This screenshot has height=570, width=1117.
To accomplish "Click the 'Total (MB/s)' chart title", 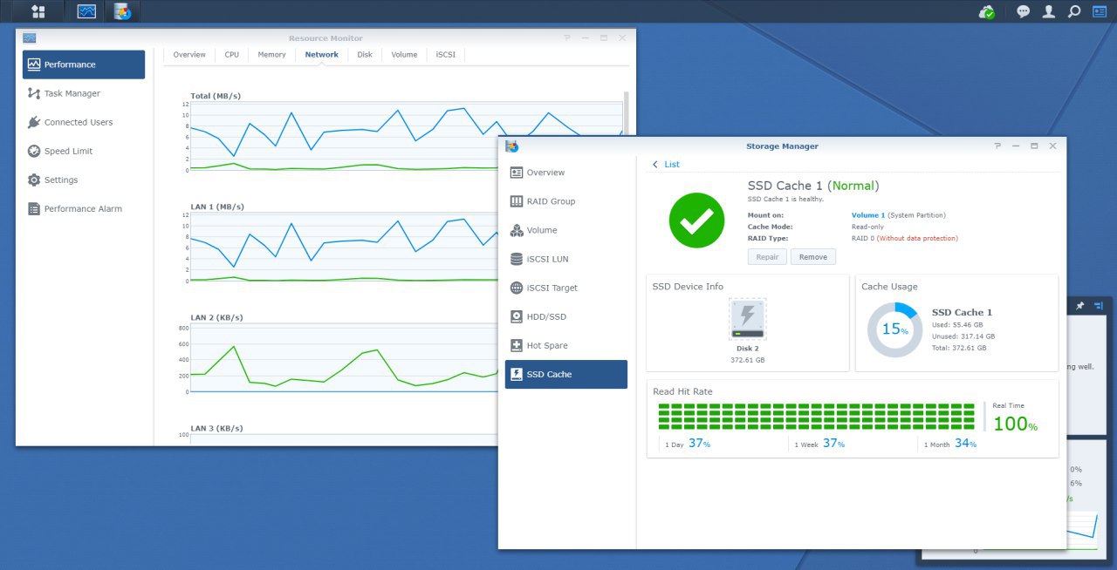I will 216,96.
